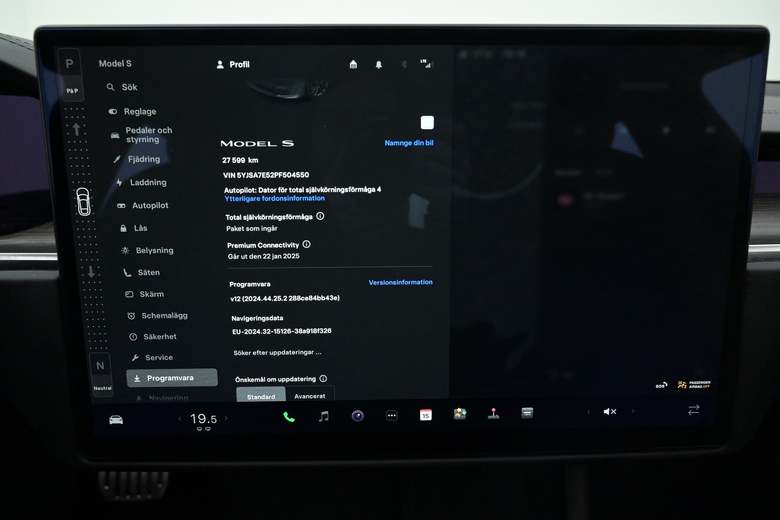Tap the LTE signal strength icon
Screen dimensions: 780x520
pos(427,63)
